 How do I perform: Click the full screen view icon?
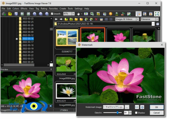pyautogui.click(x=157, y=14)
